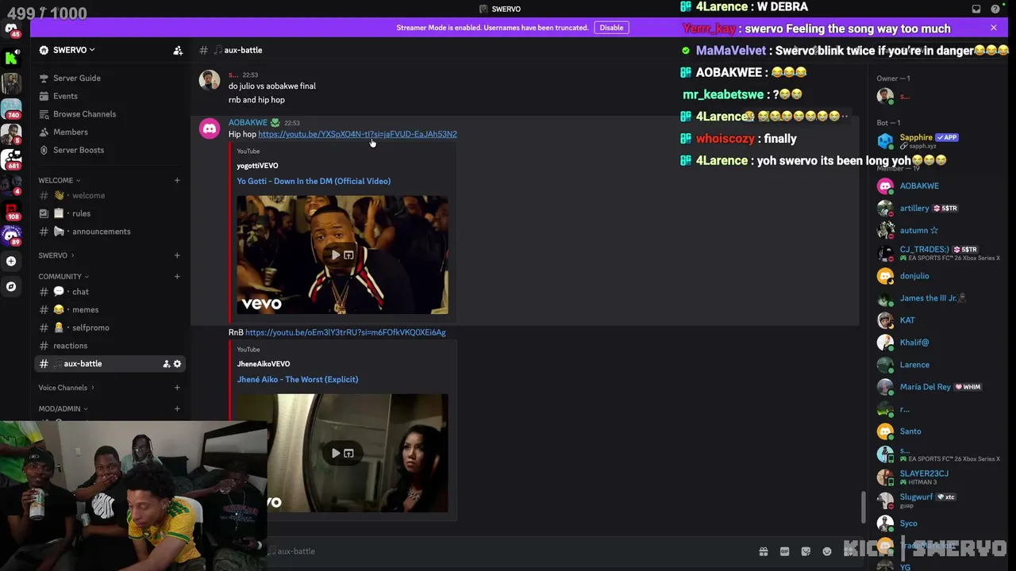
Task: Create channel in Voice Channels category
Action: (x=177, y=388)
